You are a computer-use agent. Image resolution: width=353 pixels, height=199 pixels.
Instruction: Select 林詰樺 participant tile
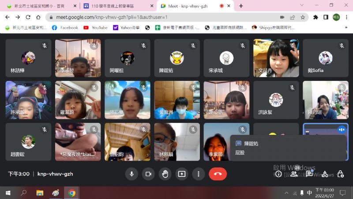click(28, 58)
